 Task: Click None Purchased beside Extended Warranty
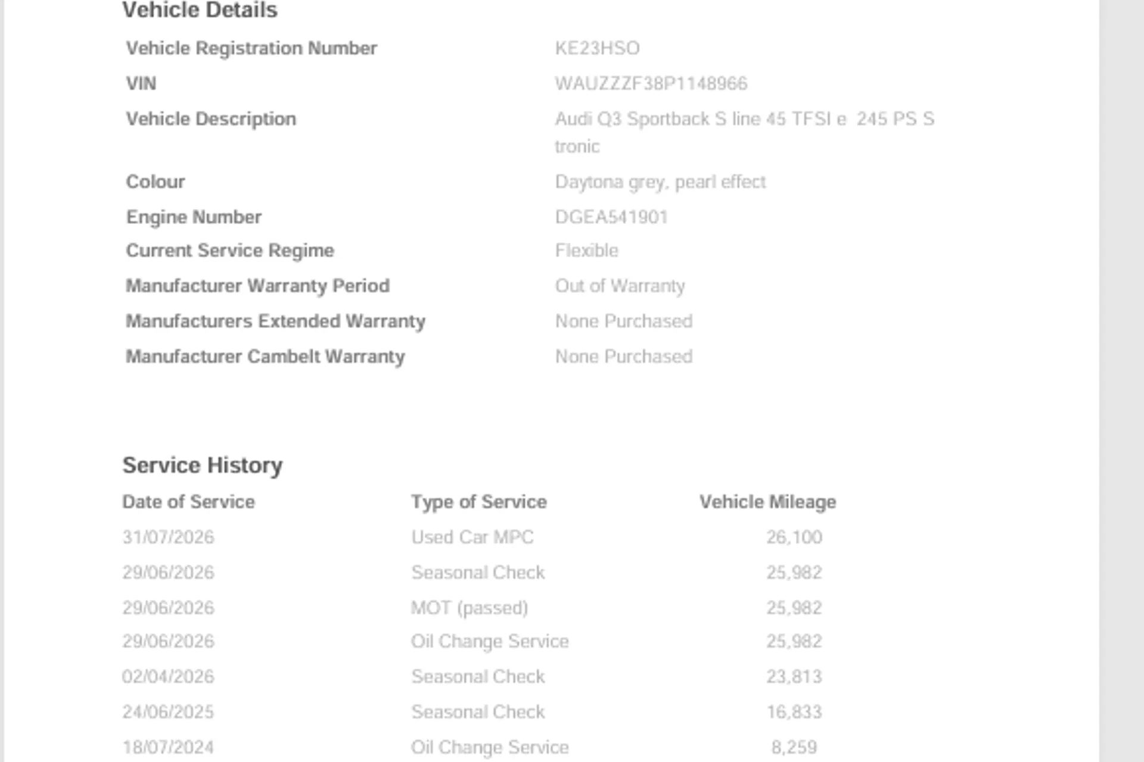point(623,321)
